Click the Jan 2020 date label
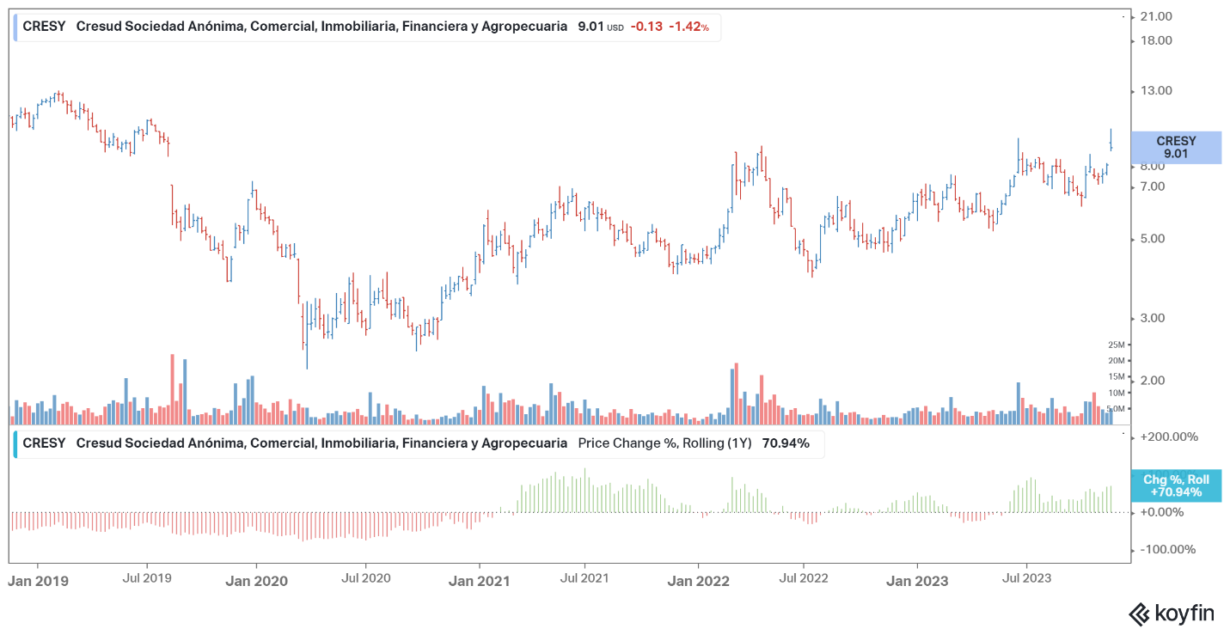Image resolution: width=1230 pixels, height=635 pixels. click(x=257, y=581)
